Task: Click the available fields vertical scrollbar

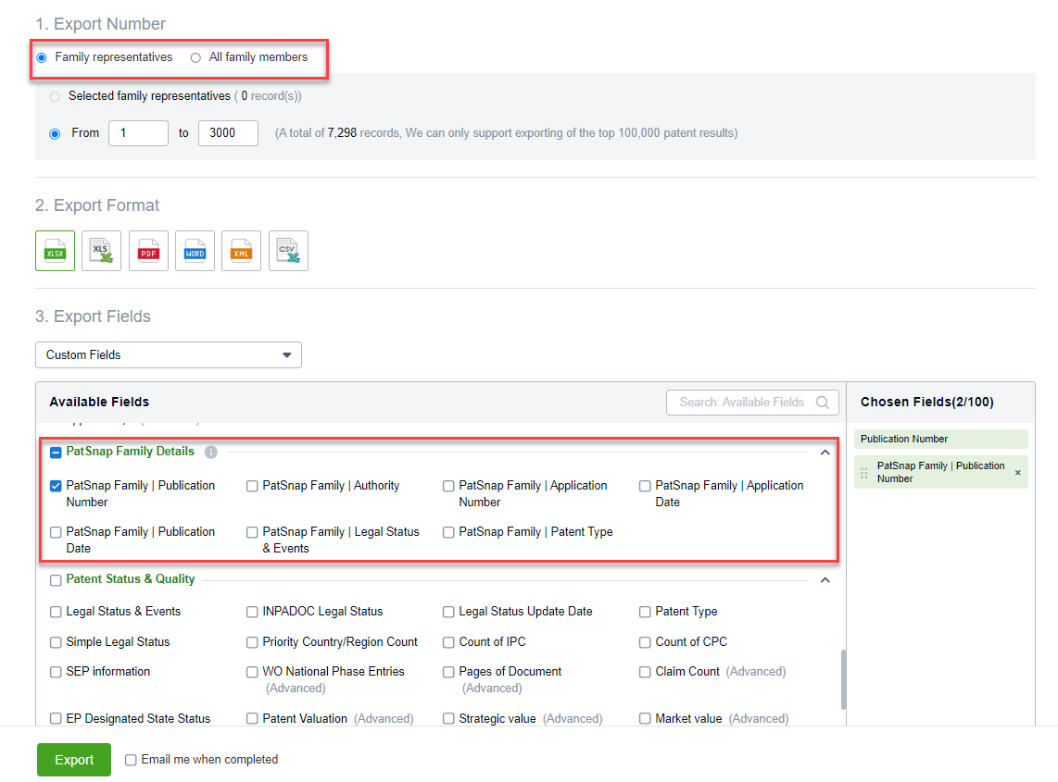Action: tap(841, 678)
